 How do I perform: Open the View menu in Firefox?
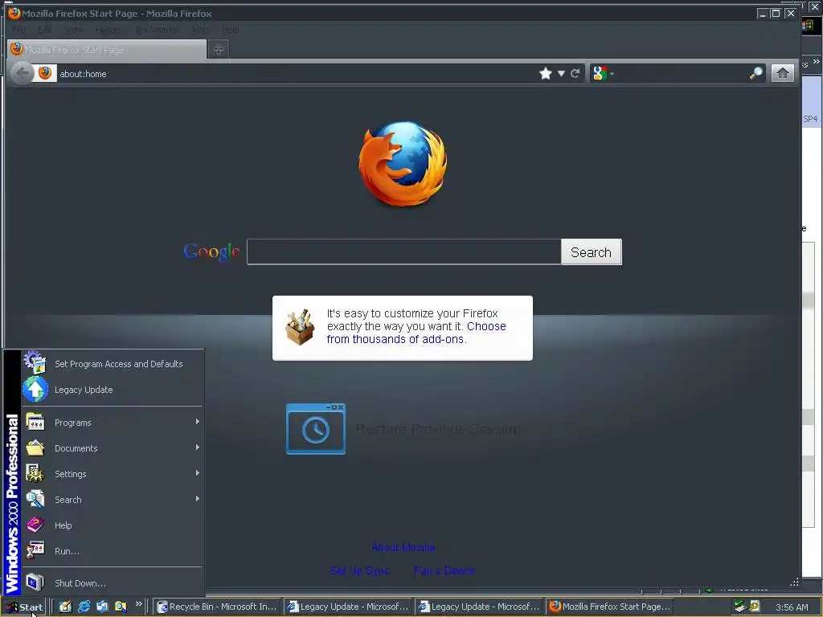(74, 30)
